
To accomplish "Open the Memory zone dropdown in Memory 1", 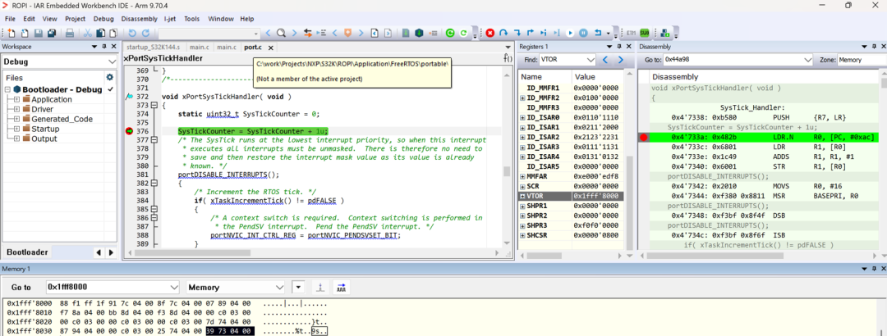I will pyautogui.click(x=279, y=287).
